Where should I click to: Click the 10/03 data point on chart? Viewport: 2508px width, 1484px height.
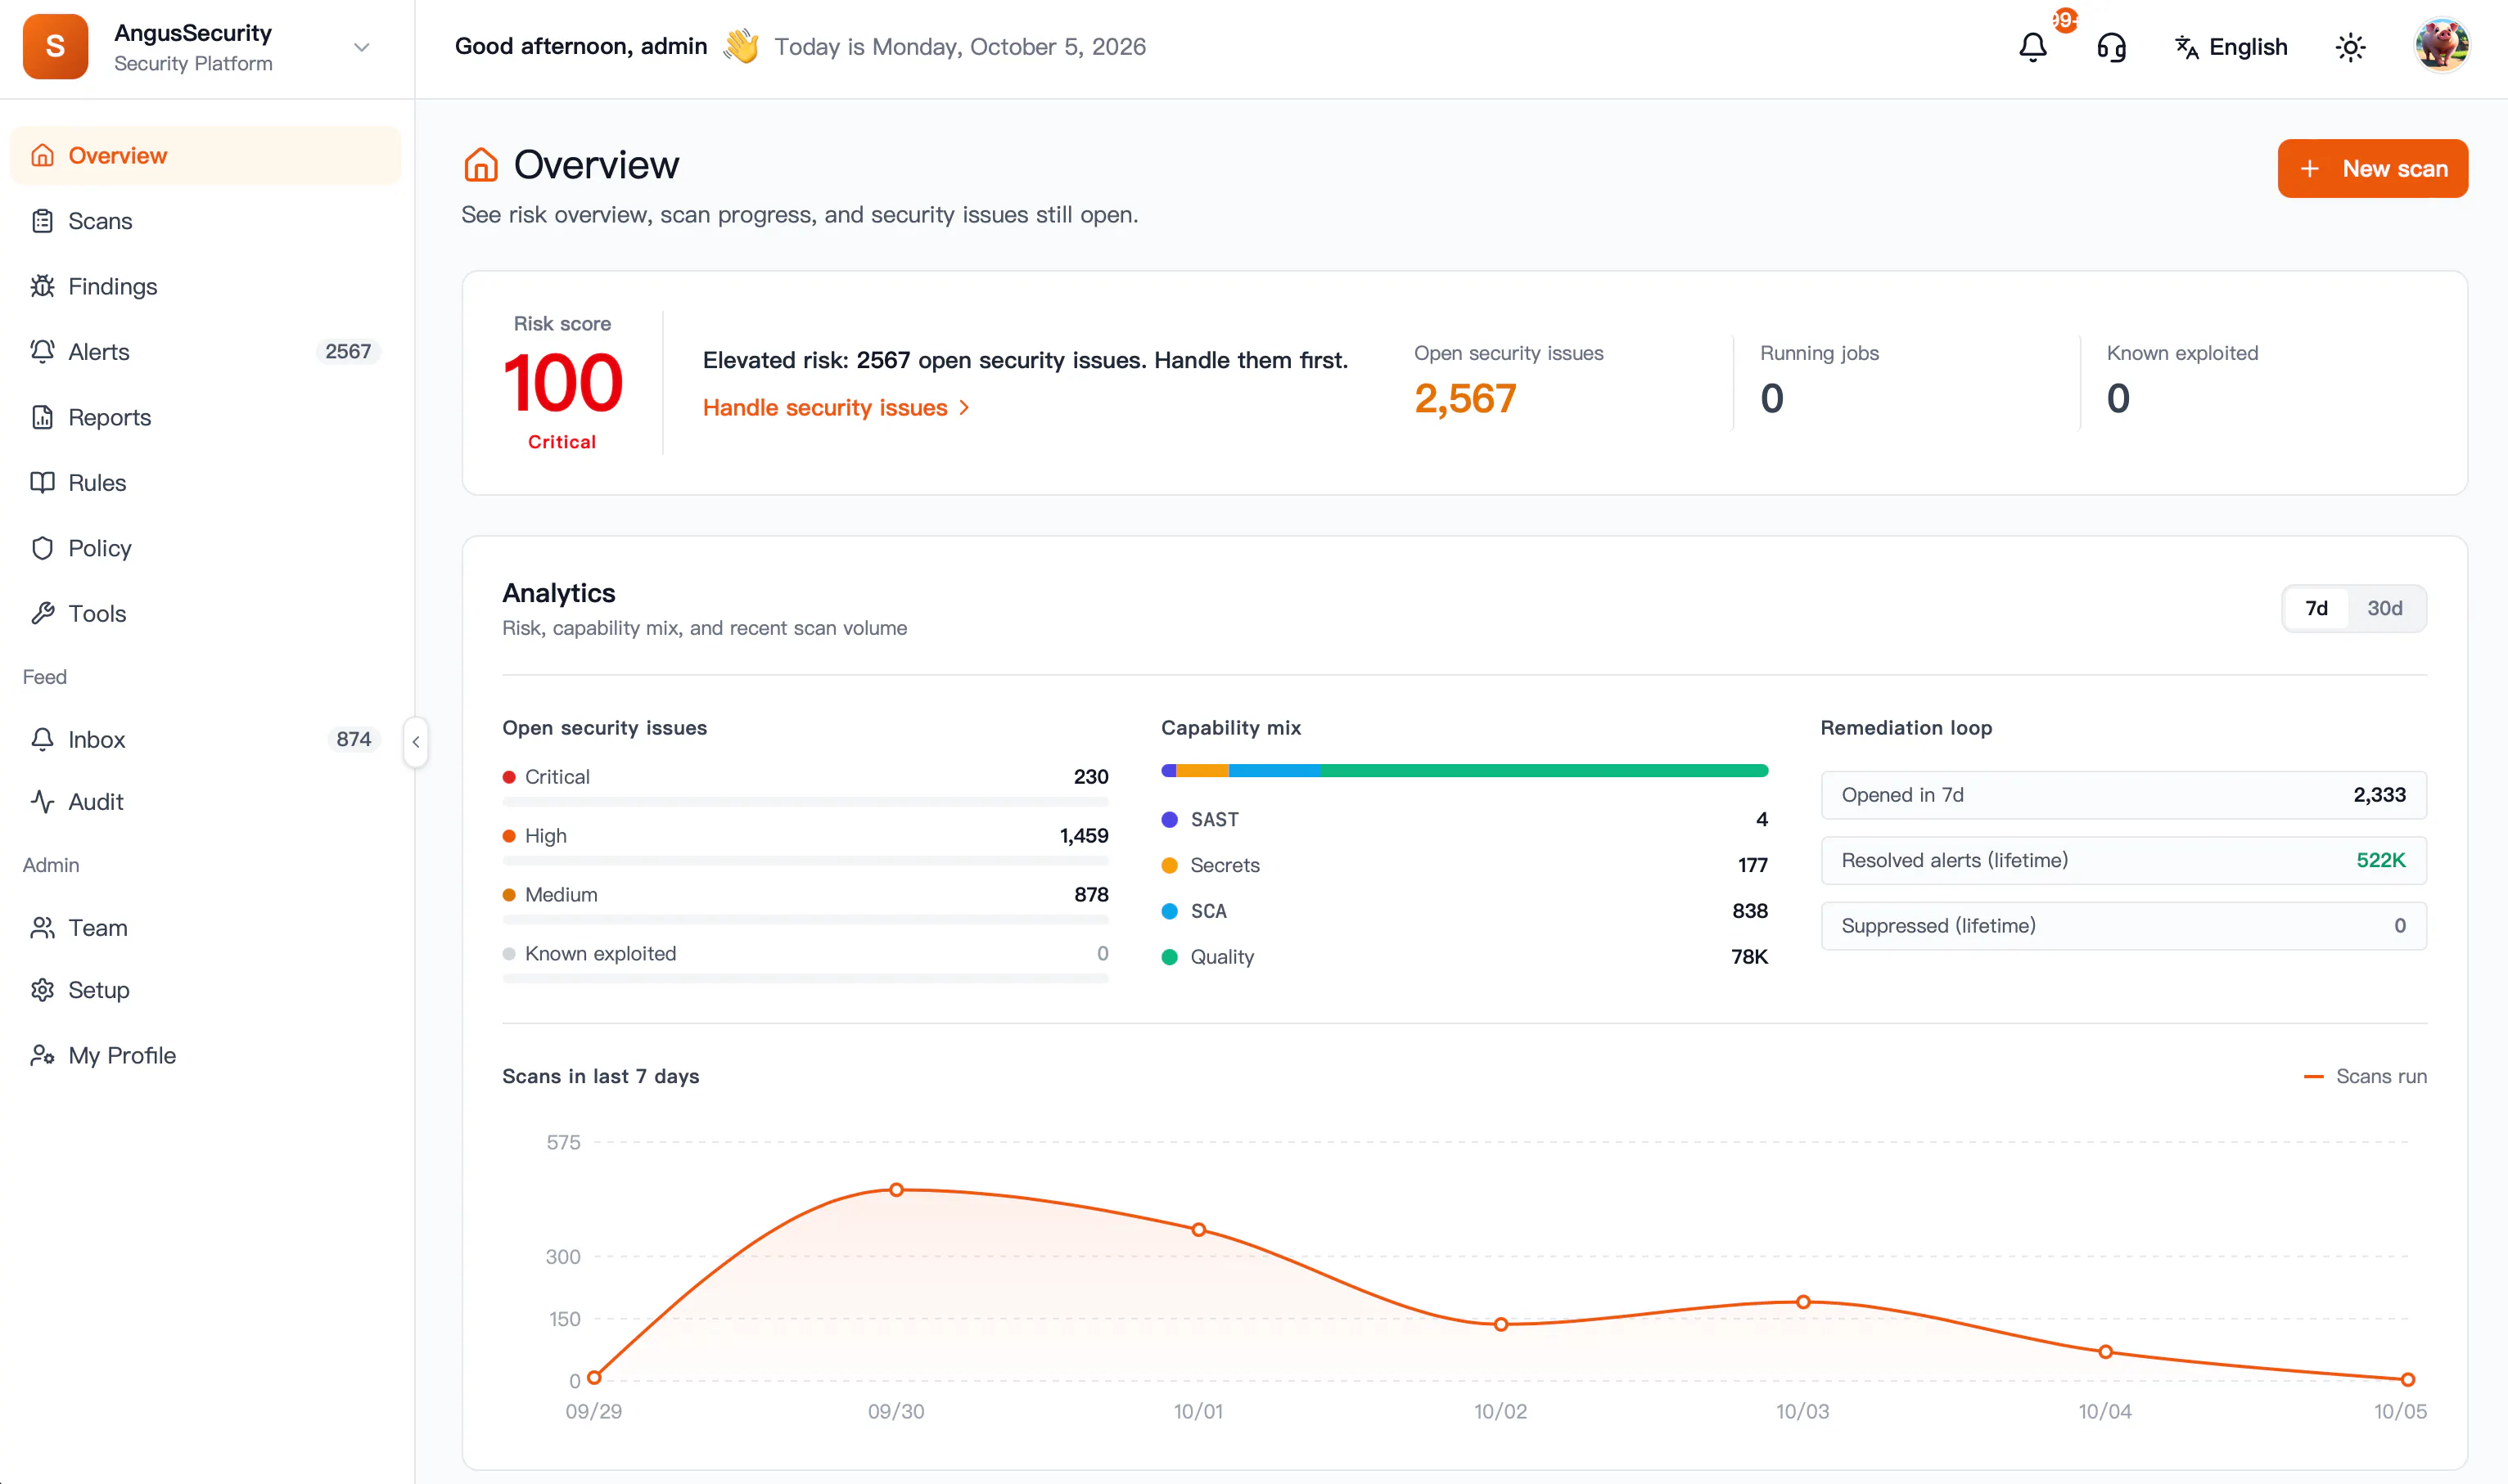coord(1802,1301)
